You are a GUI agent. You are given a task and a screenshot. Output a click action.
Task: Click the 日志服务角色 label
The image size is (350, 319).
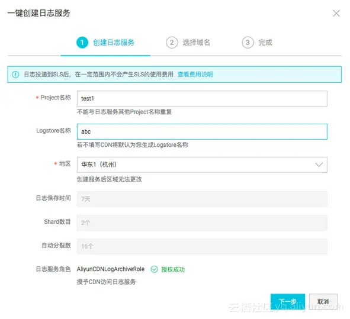tap(53, 269)
